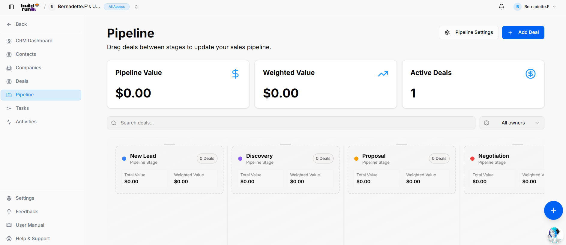The width and height of the screenshot is (566, 245).
Task: Select Pipeline in the sidebar
Action: click(41, 95)
